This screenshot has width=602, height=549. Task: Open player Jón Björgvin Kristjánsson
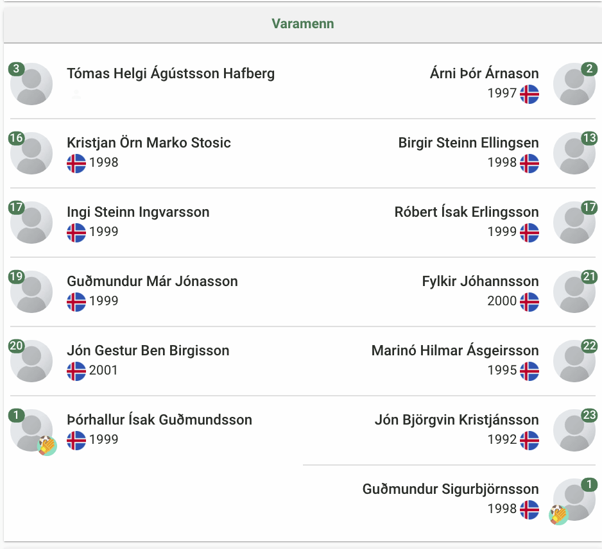coord(457,420)
